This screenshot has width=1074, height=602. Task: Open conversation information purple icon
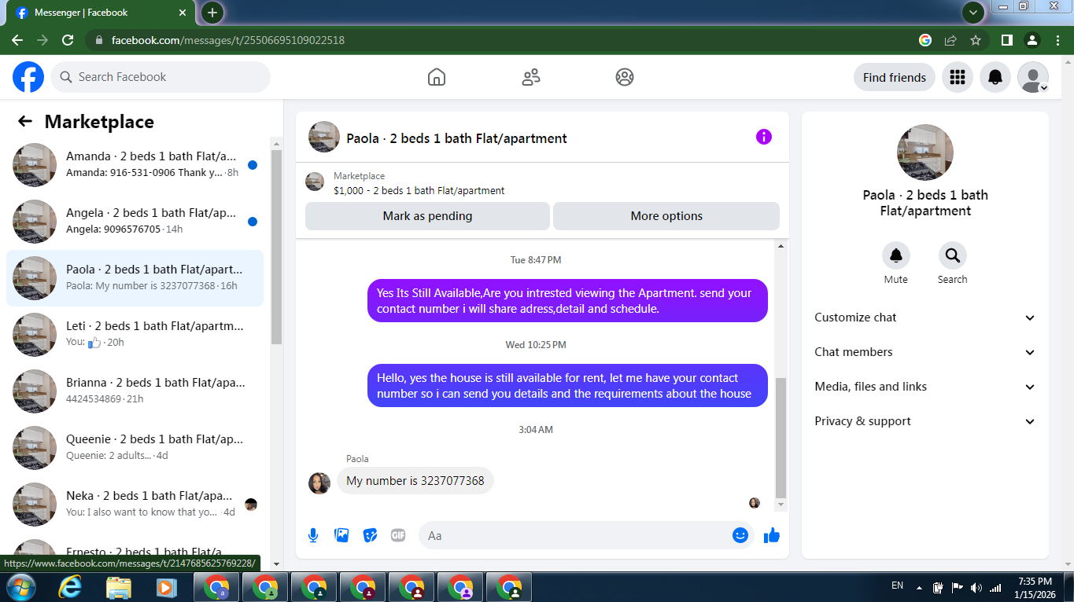[764, 137]
